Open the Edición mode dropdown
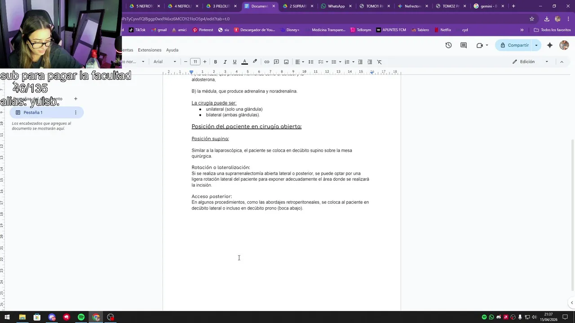575x323 pixels. 531,62
